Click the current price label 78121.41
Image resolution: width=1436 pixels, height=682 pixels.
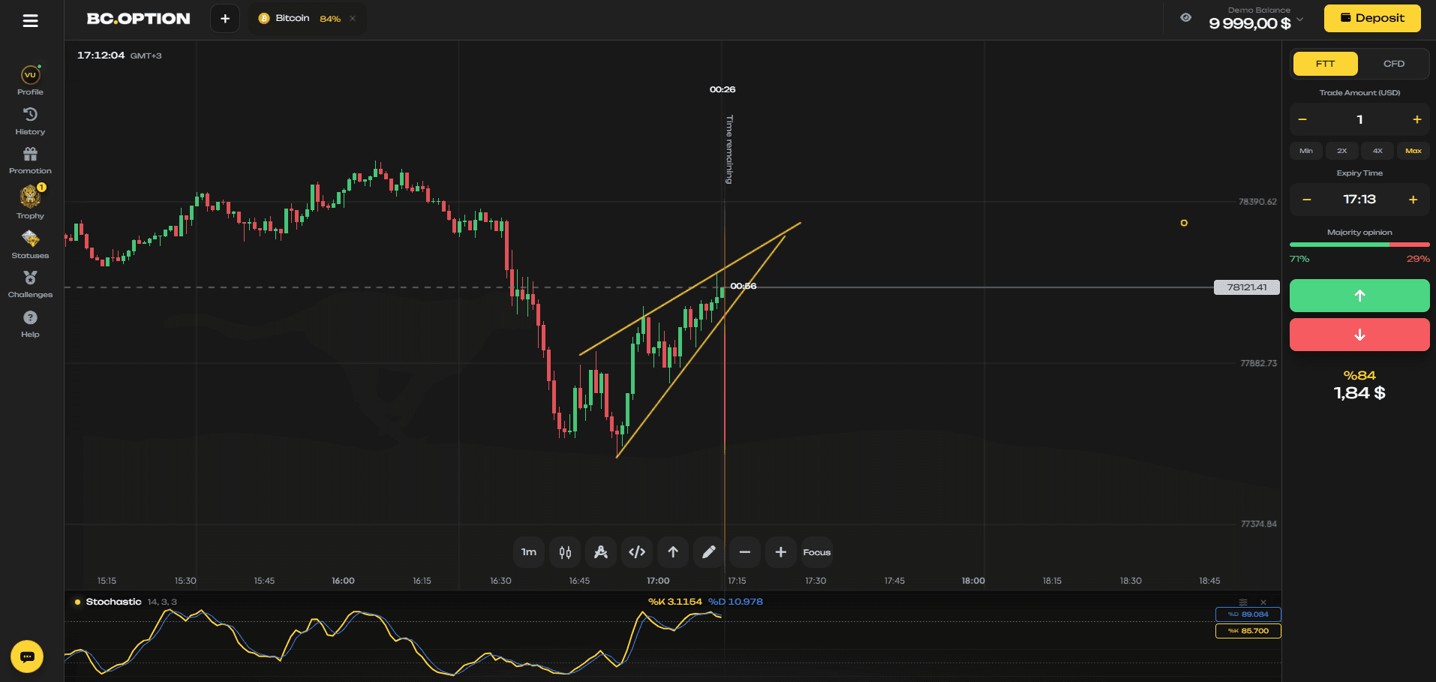pos(1246,287)
